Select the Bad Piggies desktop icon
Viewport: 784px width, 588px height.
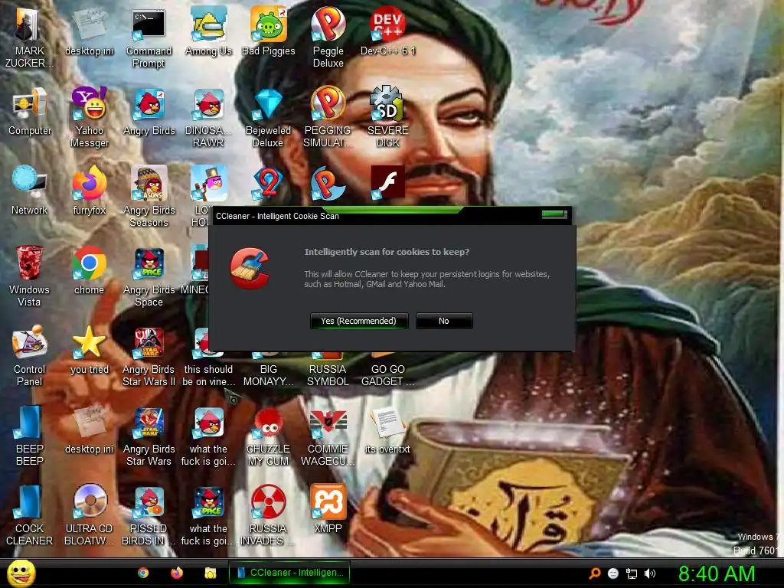click(x=269, y=32)
